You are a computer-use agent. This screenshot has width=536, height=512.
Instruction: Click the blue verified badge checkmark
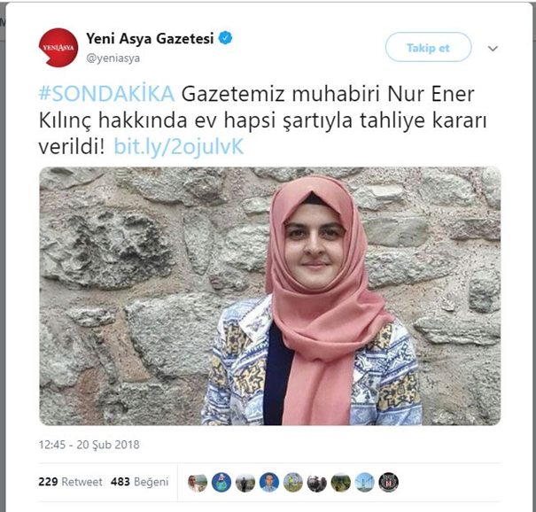pos(225,38)
